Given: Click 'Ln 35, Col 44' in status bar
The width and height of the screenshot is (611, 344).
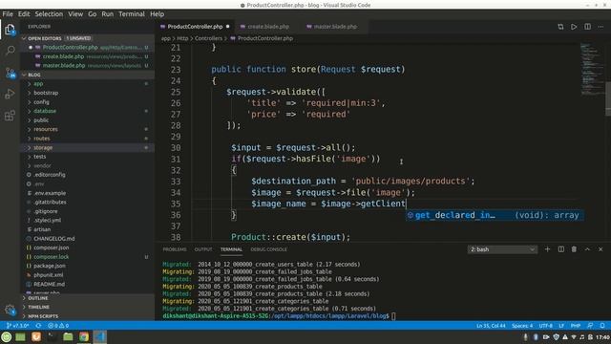Looking at the screenshot, I should [491, 325].
